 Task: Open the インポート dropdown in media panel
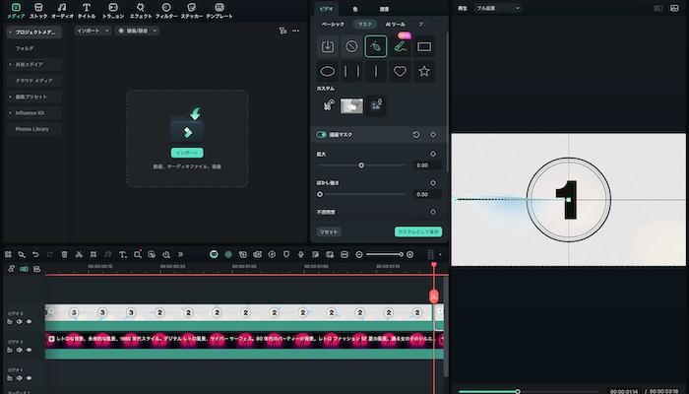click(93, 31)
